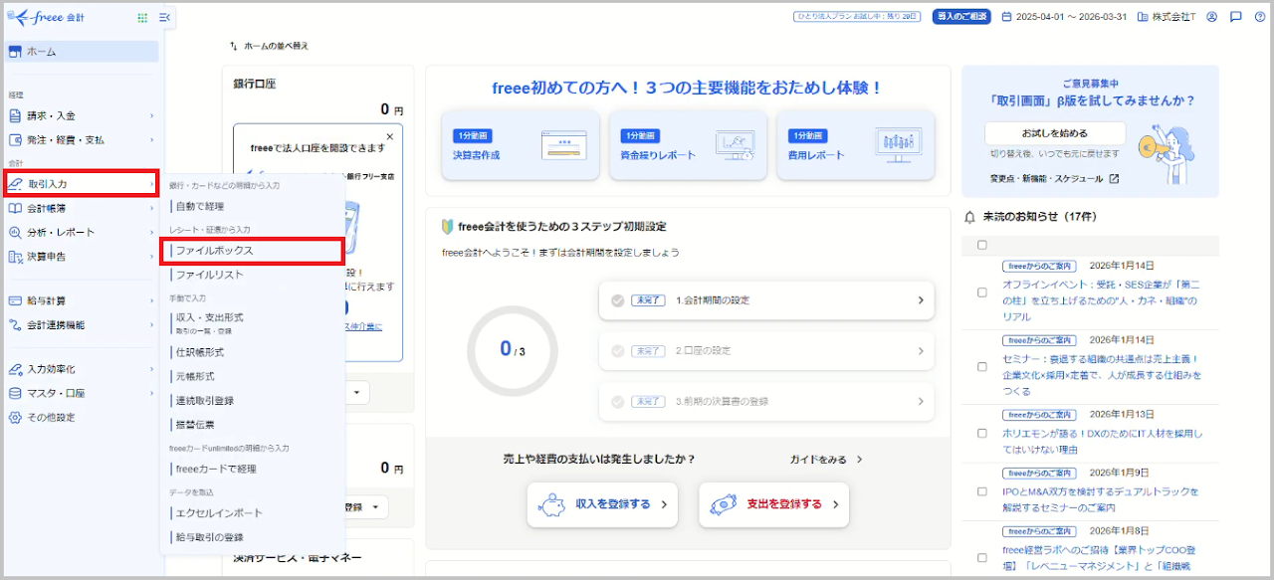
Task: Open 会計帳簿 in the sidebar
Action: tap(82, 208)
